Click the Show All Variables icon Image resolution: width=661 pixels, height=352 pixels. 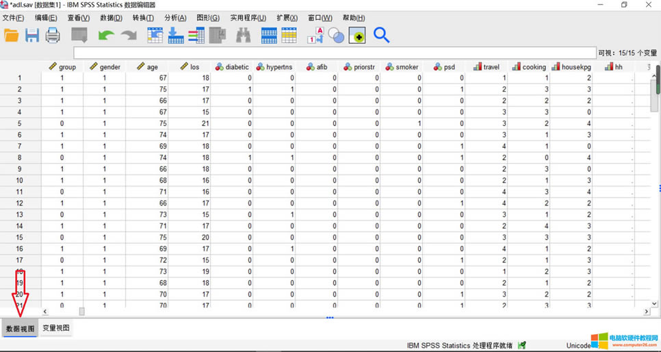[x=357, y=36]
